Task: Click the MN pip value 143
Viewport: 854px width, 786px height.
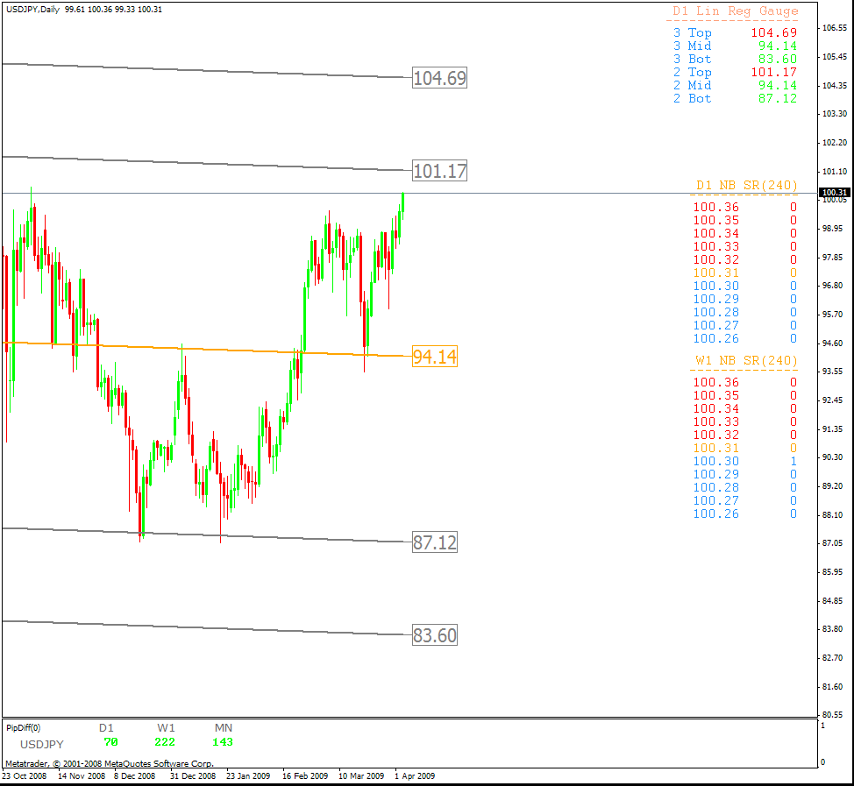Action: (x=222, y=742)
